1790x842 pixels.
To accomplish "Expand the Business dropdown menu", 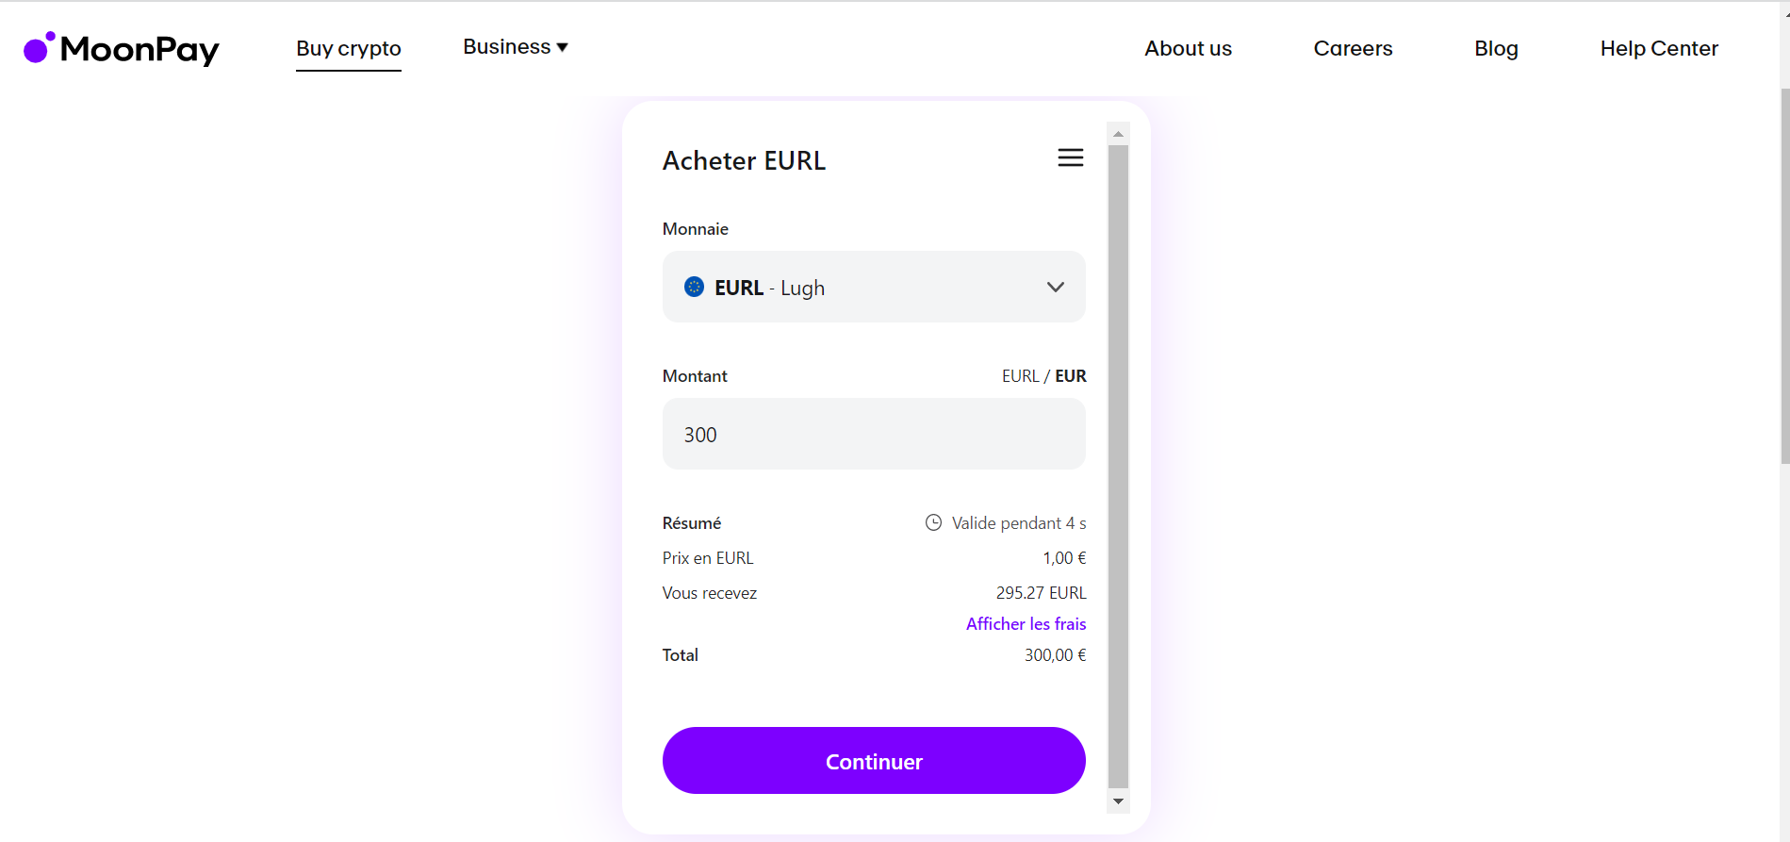I will point(515,47).
